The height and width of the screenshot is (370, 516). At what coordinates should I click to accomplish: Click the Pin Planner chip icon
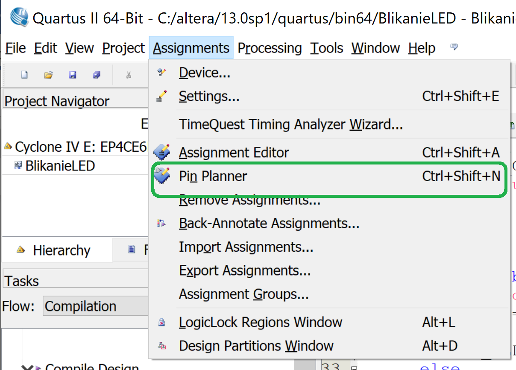(x=162, y=176)
